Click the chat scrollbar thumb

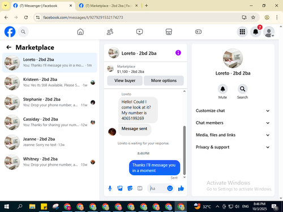[185, 150]
